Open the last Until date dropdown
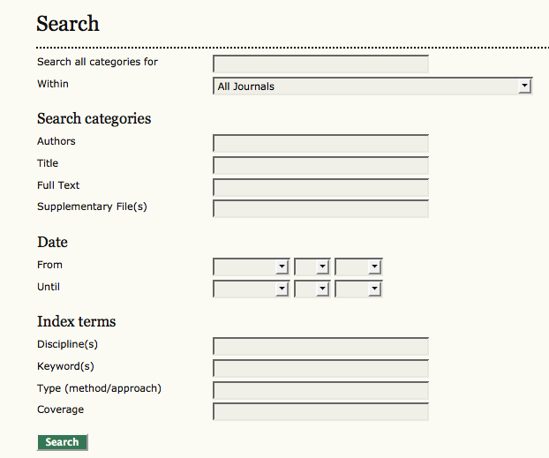Screen dimensions: 549x458 click(x=357, y=289)
